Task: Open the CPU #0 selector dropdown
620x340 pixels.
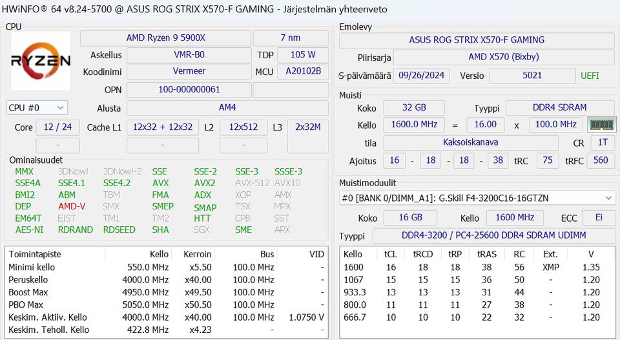Action: coord(37,108)
